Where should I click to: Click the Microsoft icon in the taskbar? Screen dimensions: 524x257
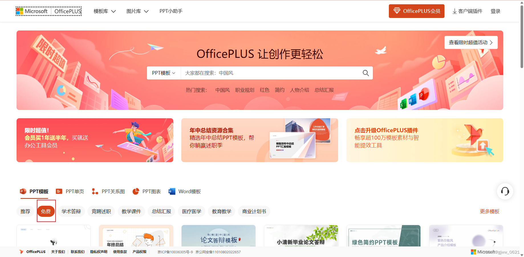click(x=473, y=252)
